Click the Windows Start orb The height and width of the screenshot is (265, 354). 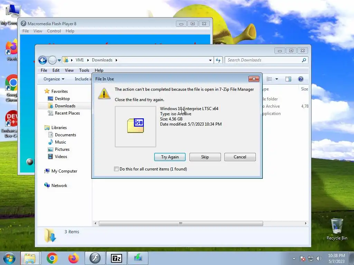[x=9, y=258]
